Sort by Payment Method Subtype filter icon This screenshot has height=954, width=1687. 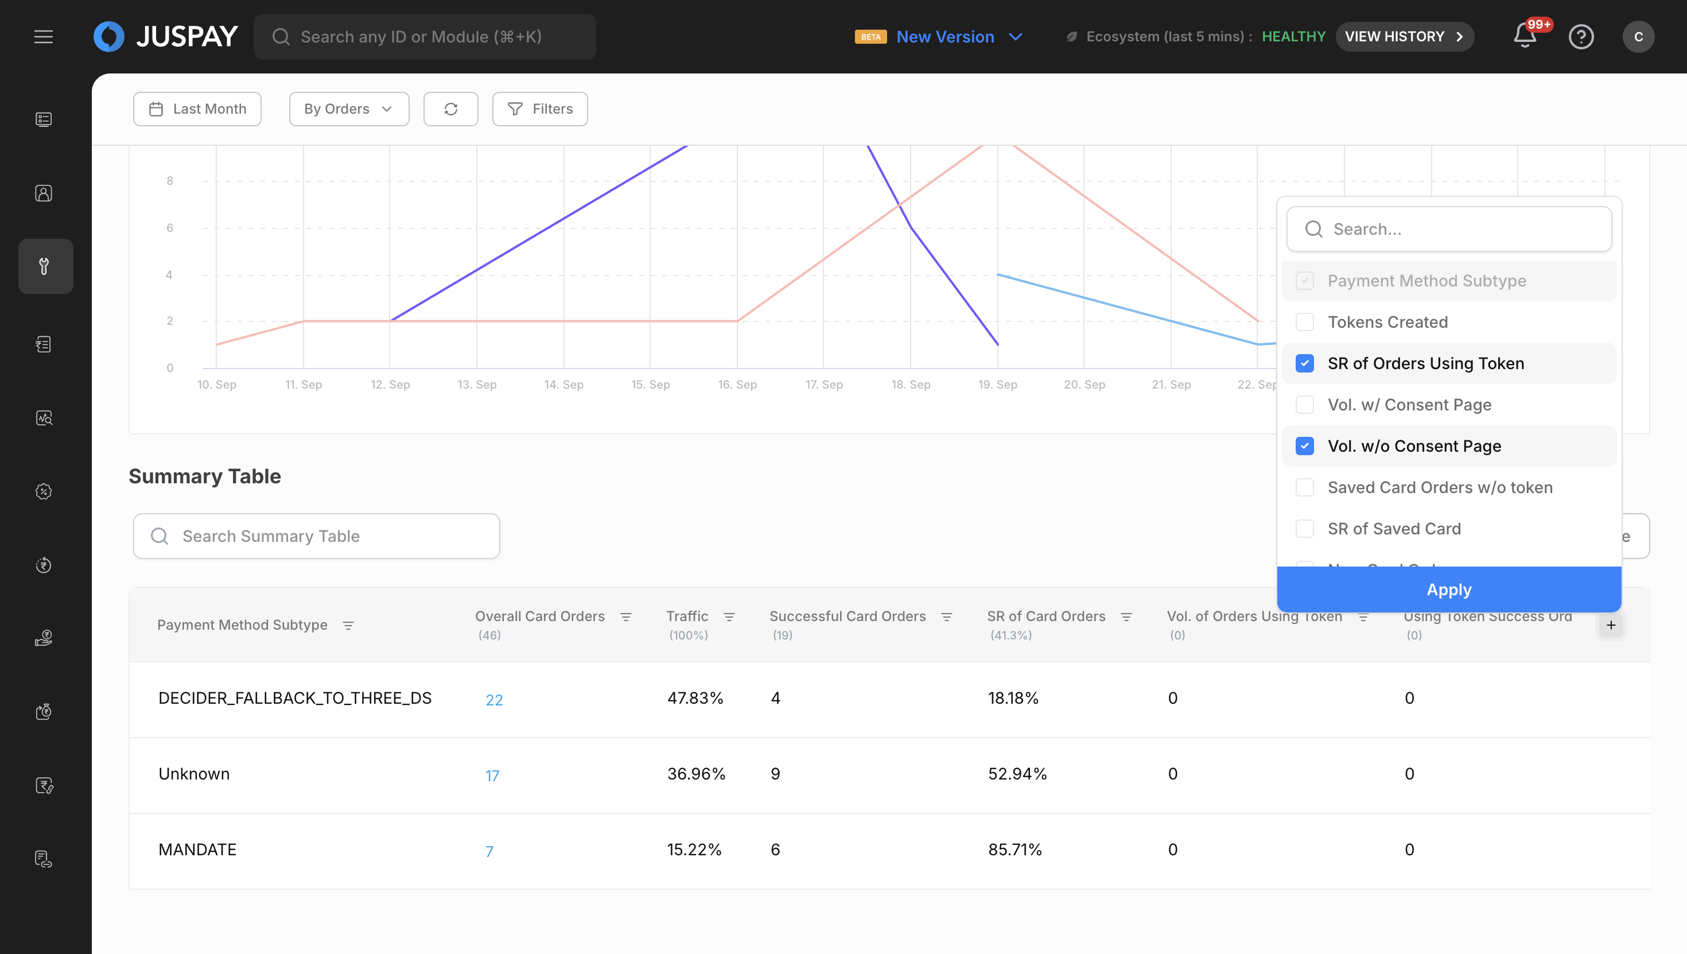pos(348,625)
